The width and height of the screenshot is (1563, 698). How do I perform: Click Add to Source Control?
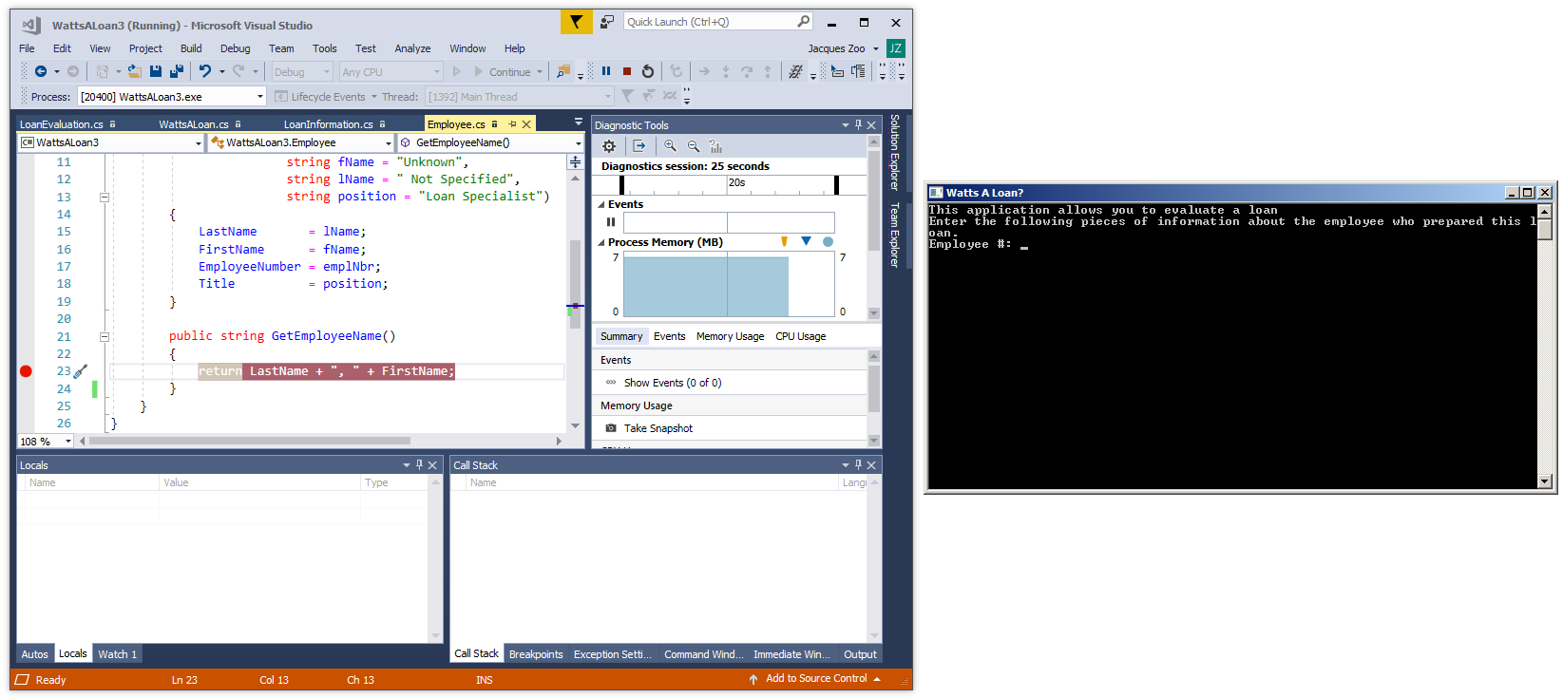tap(815, 678)
